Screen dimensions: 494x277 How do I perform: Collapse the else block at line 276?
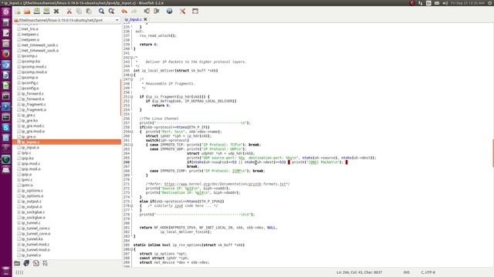point(132,205)
